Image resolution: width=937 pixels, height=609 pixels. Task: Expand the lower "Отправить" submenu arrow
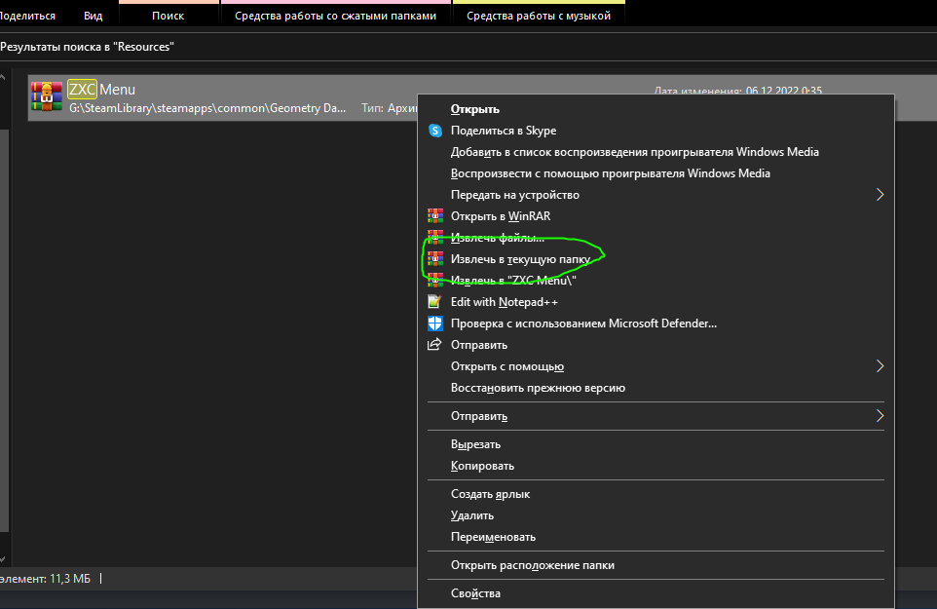pyautogui.click(x=880, y=416)
